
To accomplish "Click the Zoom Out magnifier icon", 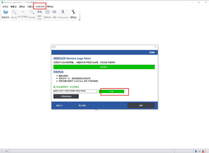I will click(32, 13).
